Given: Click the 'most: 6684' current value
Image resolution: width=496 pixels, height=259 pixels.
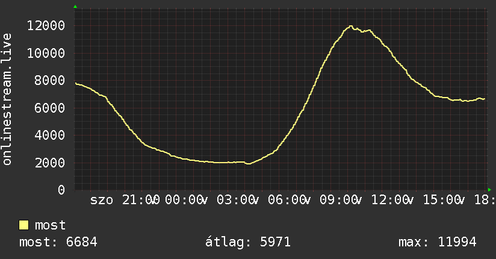Looking at the screenshot, I should [x=58, y=242].
